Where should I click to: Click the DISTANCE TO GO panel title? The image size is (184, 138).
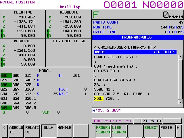coord(69,41)
